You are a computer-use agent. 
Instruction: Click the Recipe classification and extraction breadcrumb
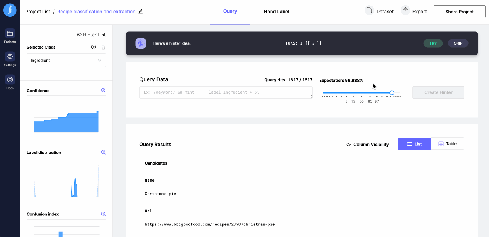(x=96, y=12)
